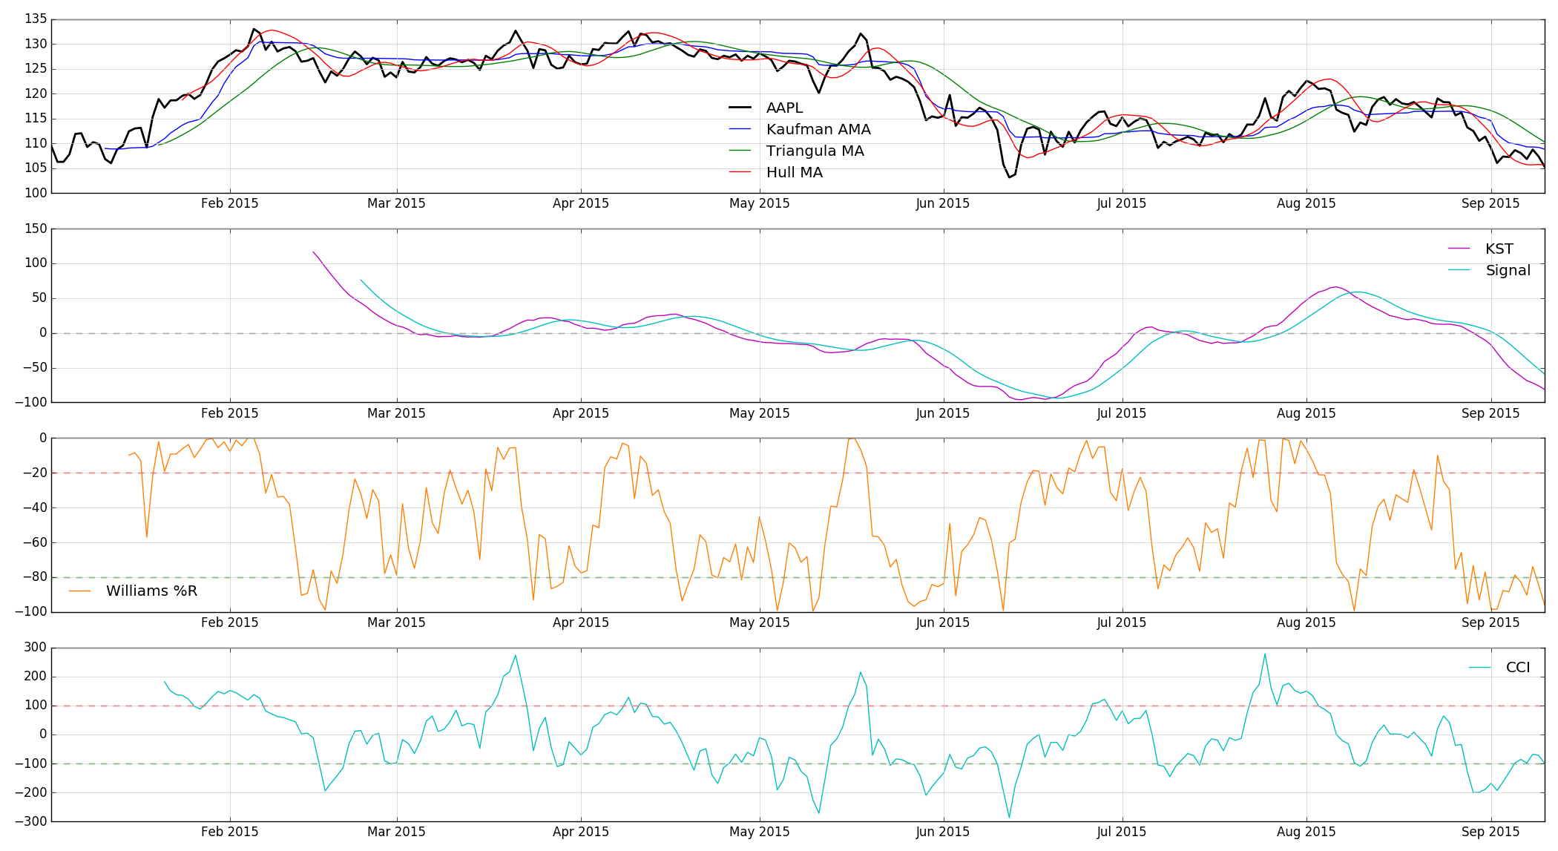Click the green Triangula MA legend line
Viewport: 1558px width, 851px height.
tap(740, 151)
